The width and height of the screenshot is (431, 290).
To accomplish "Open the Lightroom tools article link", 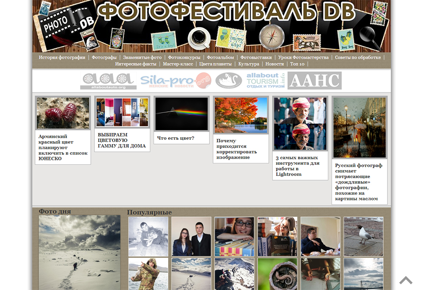I will click(x=297, y=166).
